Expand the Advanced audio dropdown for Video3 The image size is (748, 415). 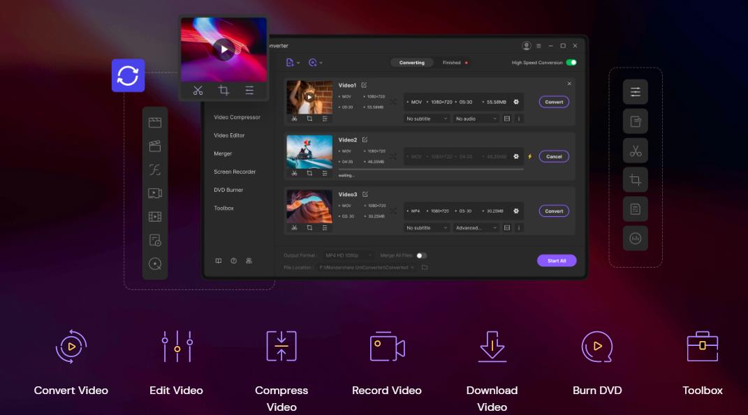[476, 227]
